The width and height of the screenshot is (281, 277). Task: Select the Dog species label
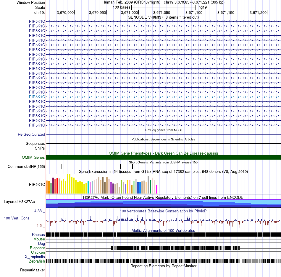click(41, 244)
